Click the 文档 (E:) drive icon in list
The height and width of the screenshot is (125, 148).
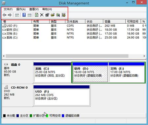(4, 33)
